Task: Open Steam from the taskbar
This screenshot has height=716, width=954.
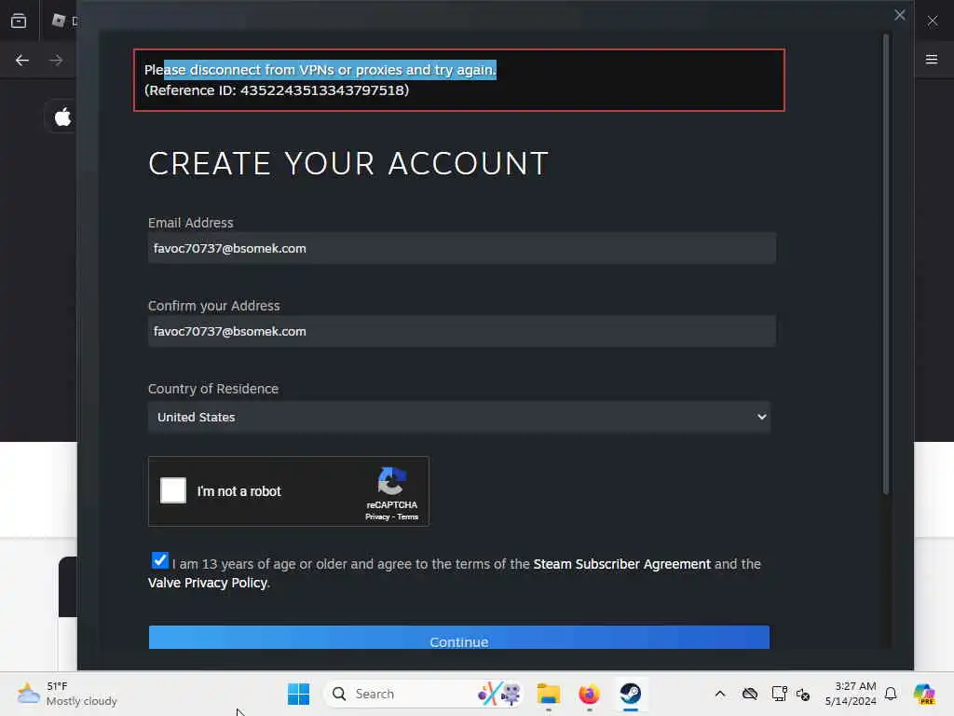Action: click(x=631, y=694)
